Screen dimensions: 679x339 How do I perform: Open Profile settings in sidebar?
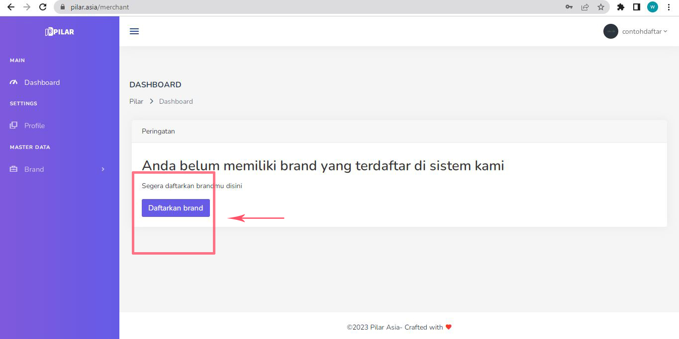coord(34,126)
